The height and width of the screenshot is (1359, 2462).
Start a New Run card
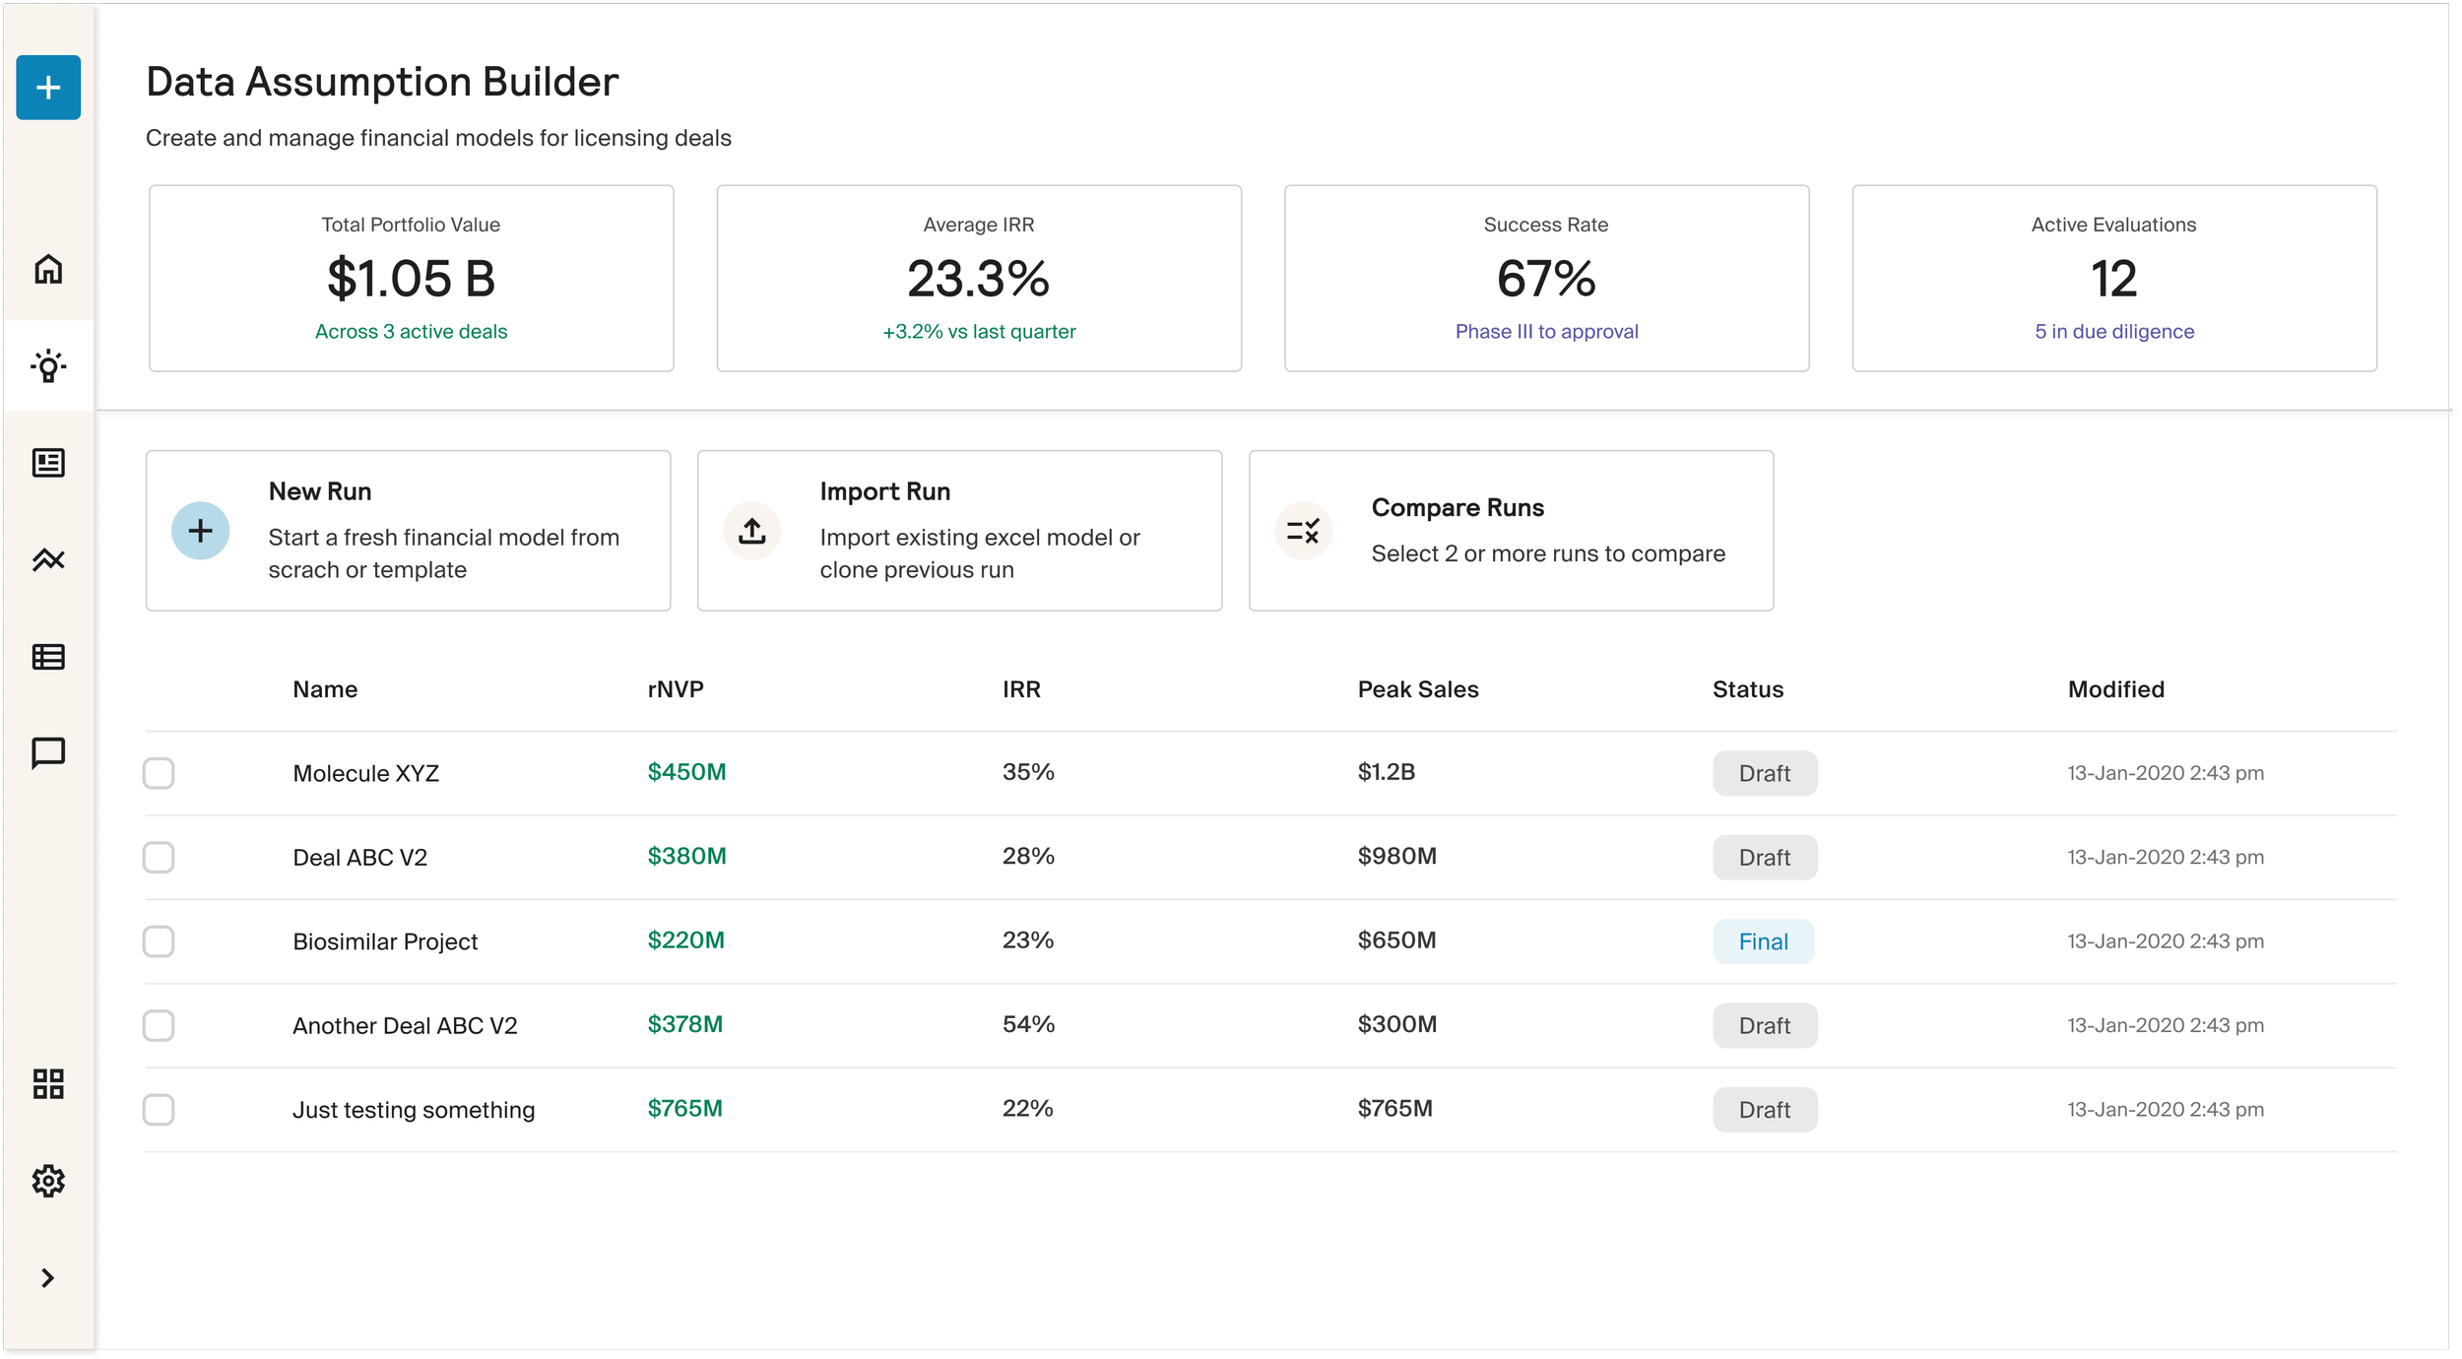pyautogui.click(x=408, y=531)
